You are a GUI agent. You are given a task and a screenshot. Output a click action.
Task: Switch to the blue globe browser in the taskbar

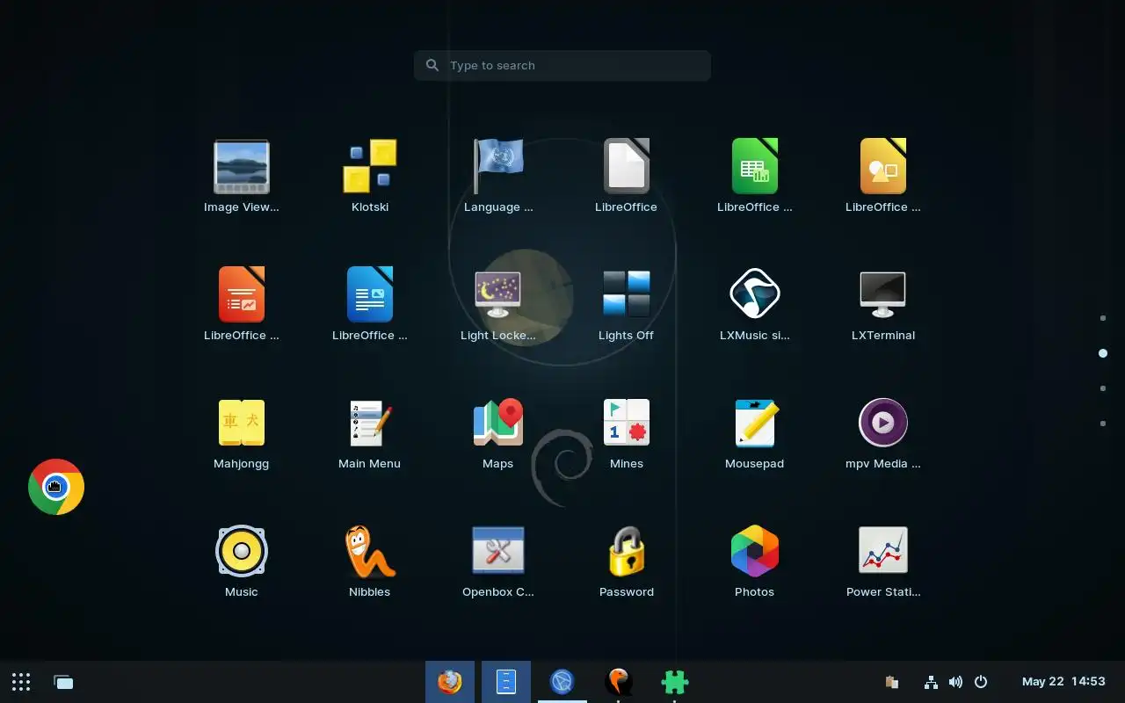(562, 682)
